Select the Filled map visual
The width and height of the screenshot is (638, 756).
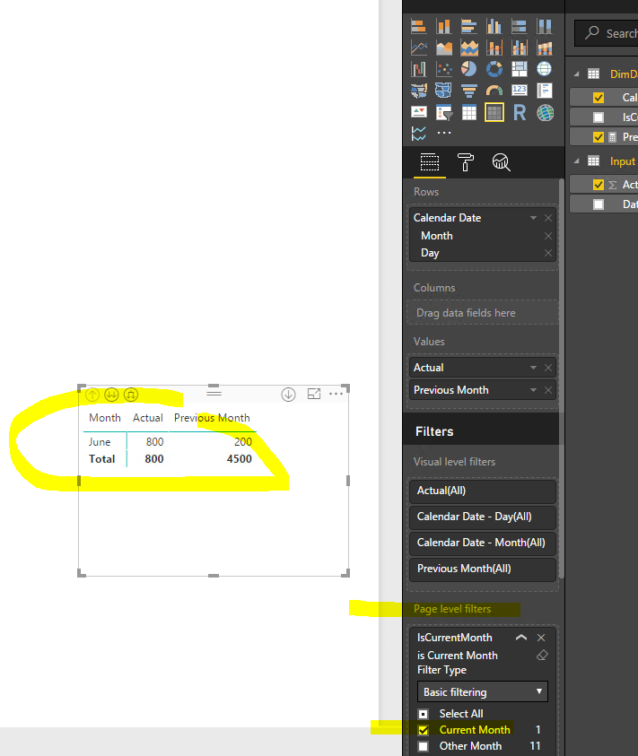[x=419, y=91]
